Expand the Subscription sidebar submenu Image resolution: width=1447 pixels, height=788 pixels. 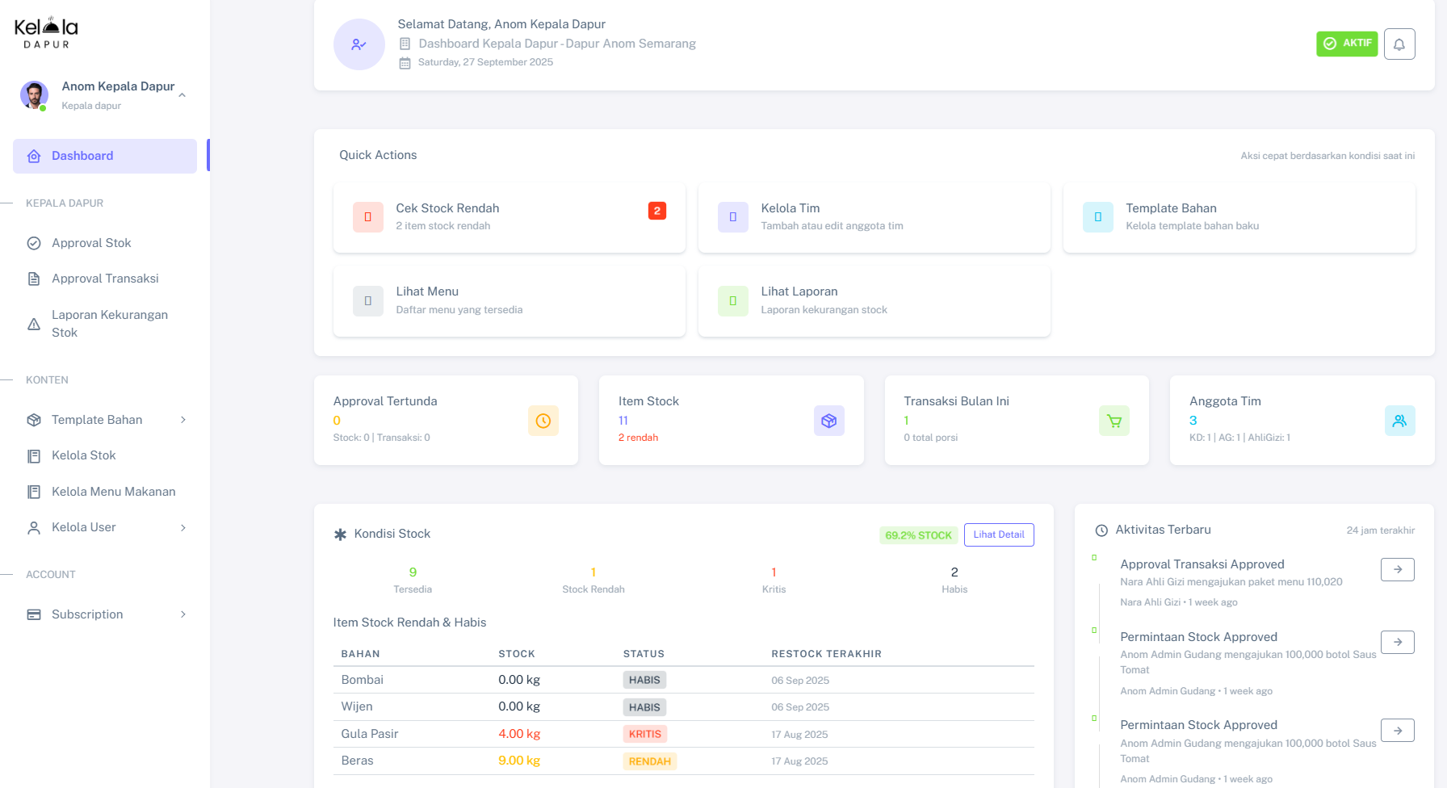click(183, 614)
